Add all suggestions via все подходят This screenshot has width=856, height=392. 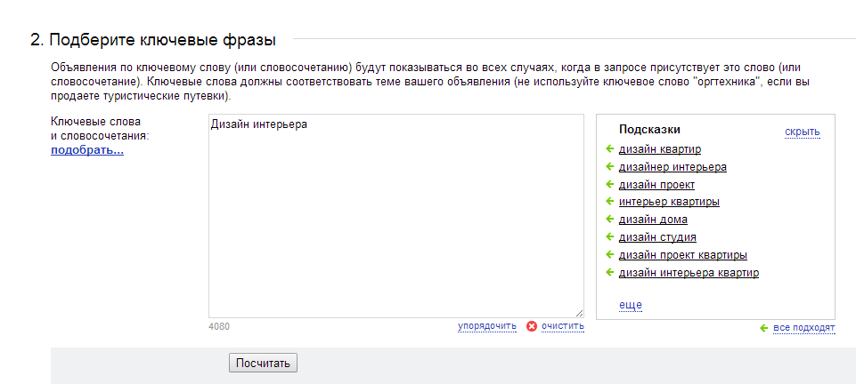(804, 328)
